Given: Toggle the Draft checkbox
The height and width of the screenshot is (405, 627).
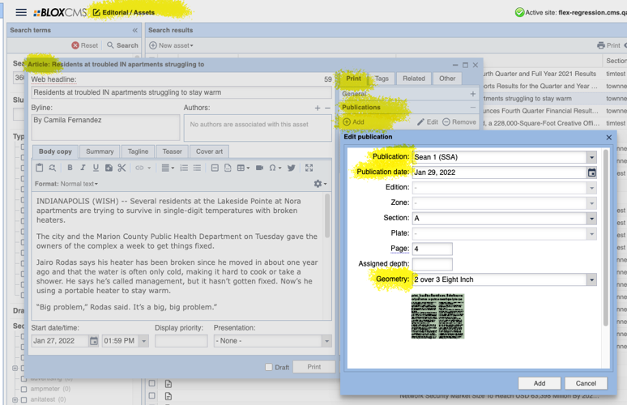Looking at the screenshot, I should (x=269, y=367).
